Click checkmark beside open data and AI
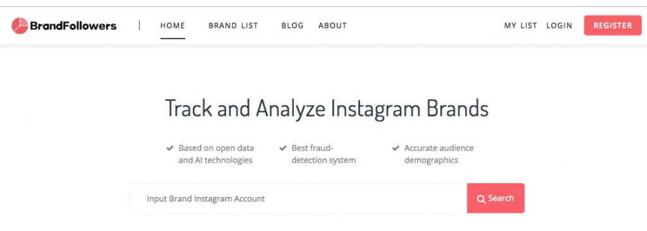 point(169,148)
